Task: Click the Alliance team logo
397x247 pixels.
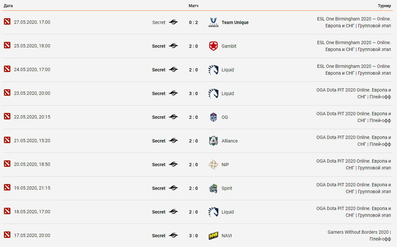Action: (x=213, y=141)
